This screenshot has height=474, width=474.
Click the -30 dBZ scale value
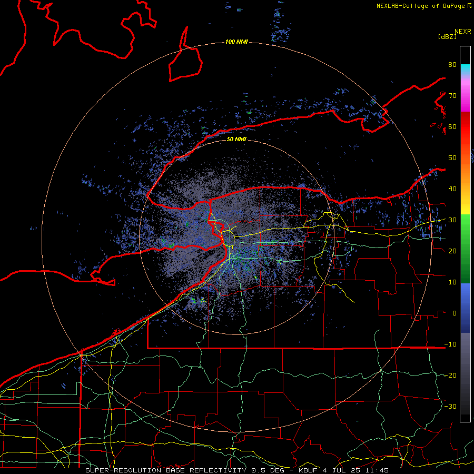click(450, 407)
